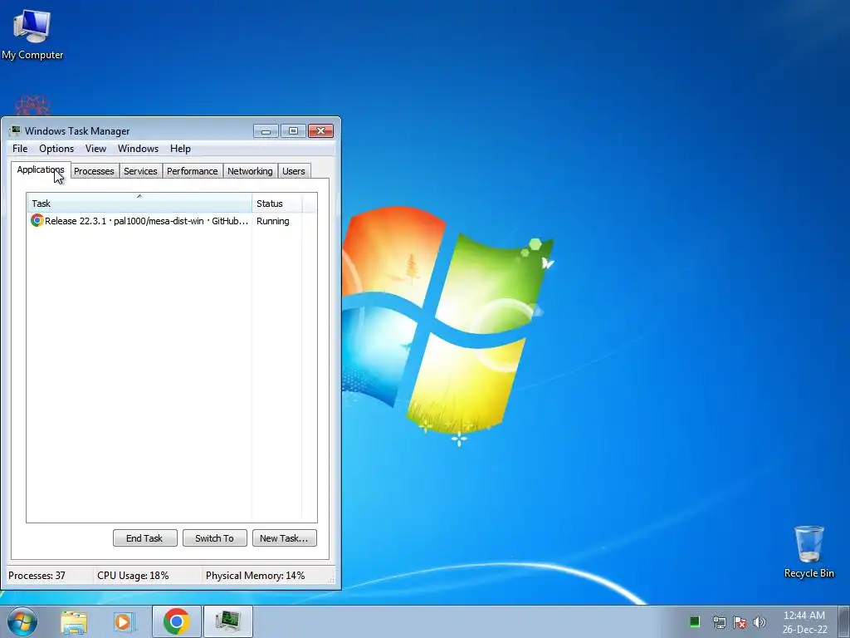Open the network tray icon
The height and width of the screenshot is (638, 850).
pos(720,622)
